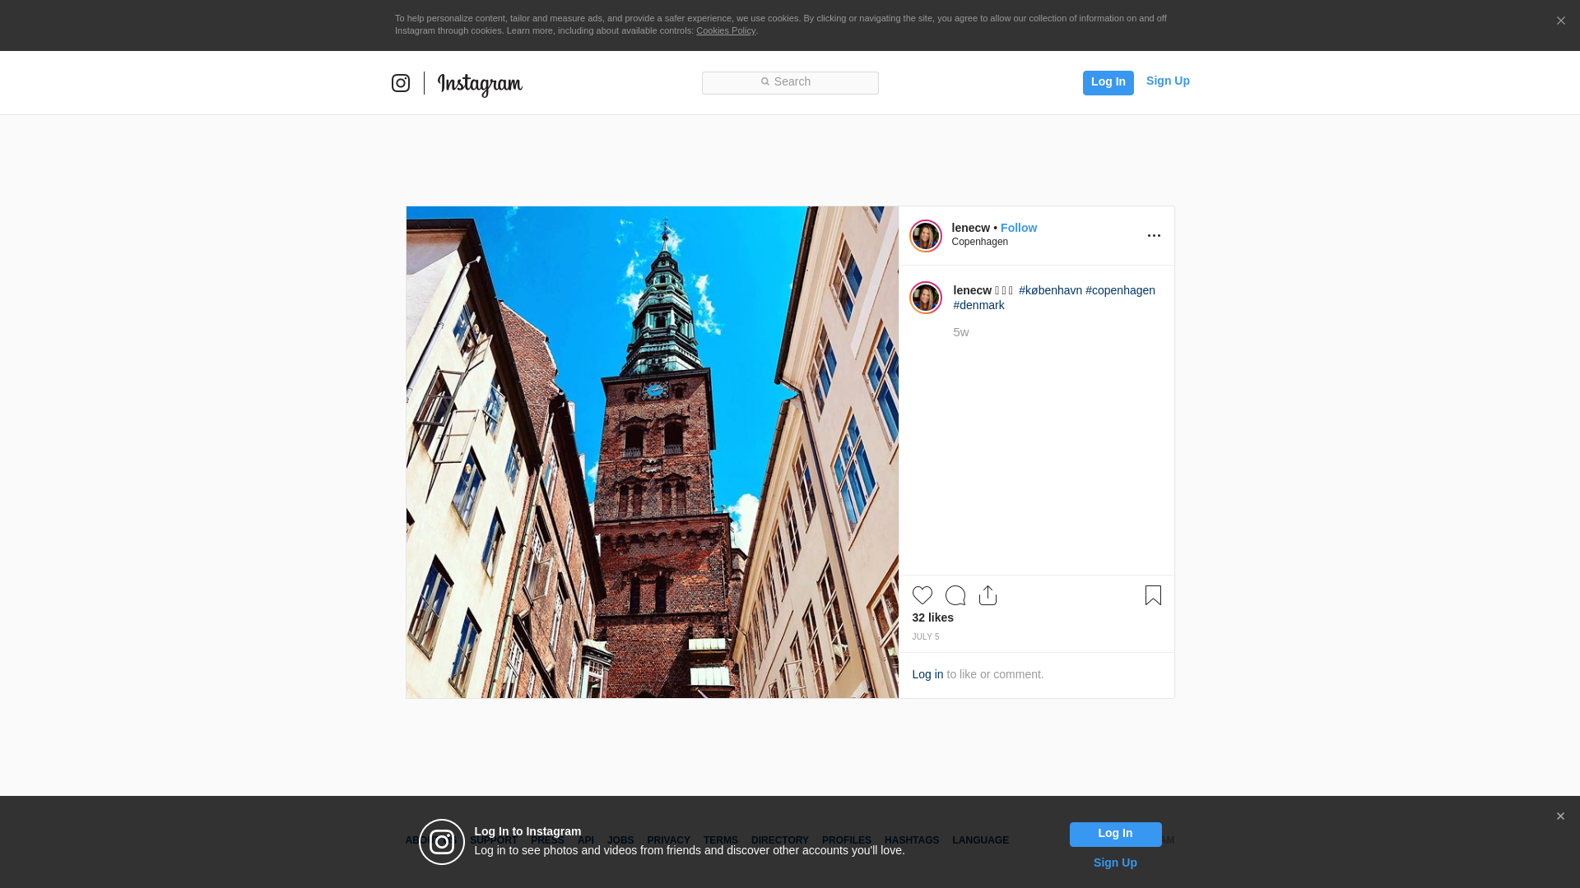
Task: Open the three-dot more options menu
Action: (x=1154, y=236)
